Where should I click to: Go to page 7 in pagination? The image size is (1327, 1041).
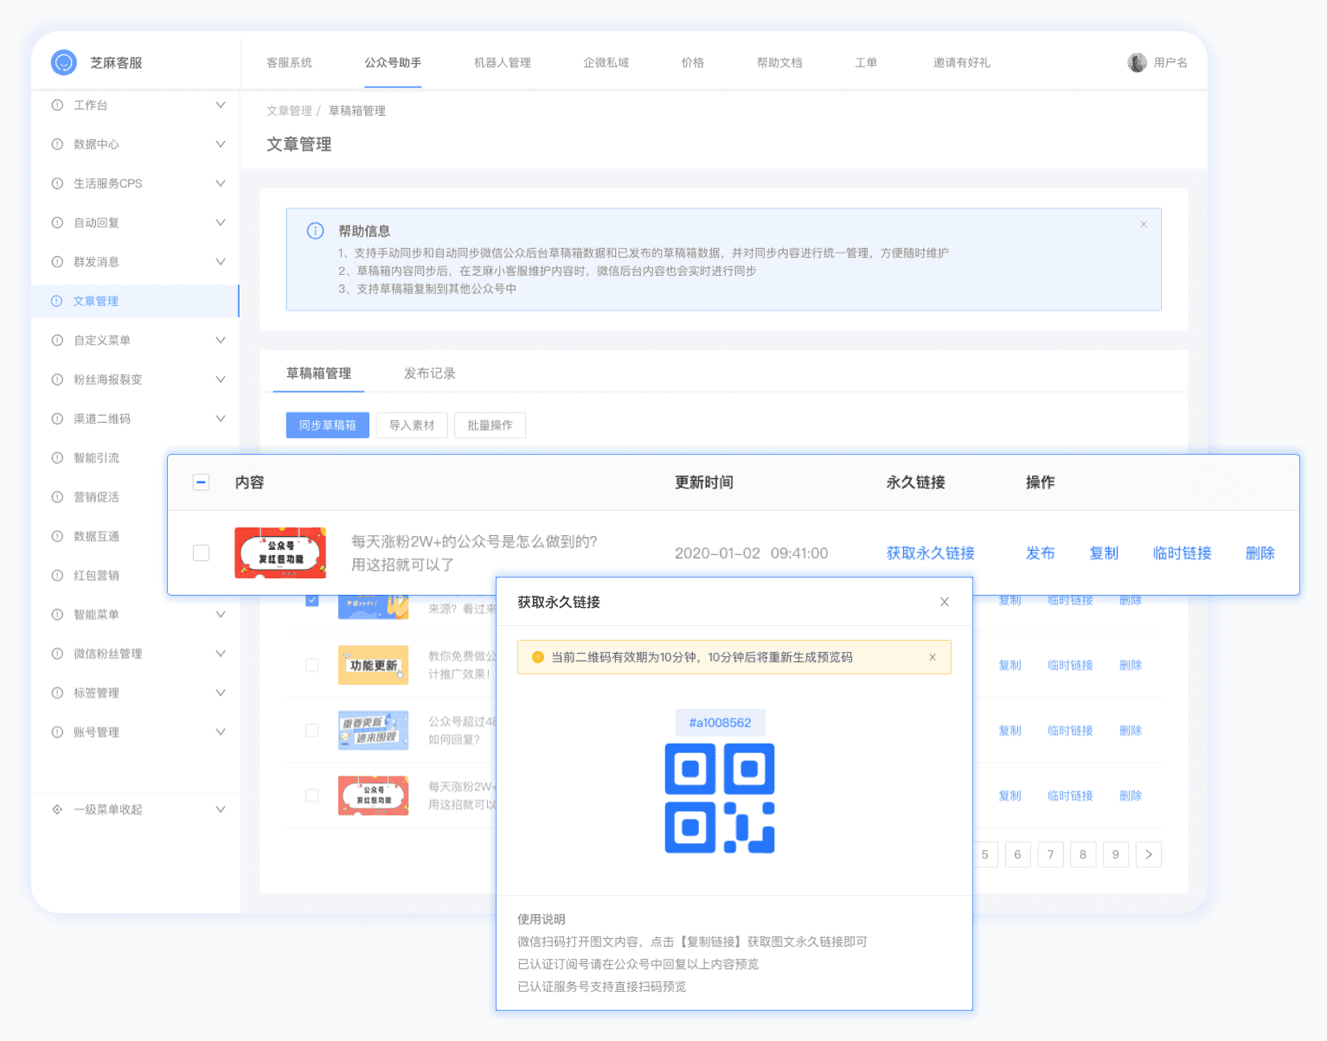point(1050,854)
